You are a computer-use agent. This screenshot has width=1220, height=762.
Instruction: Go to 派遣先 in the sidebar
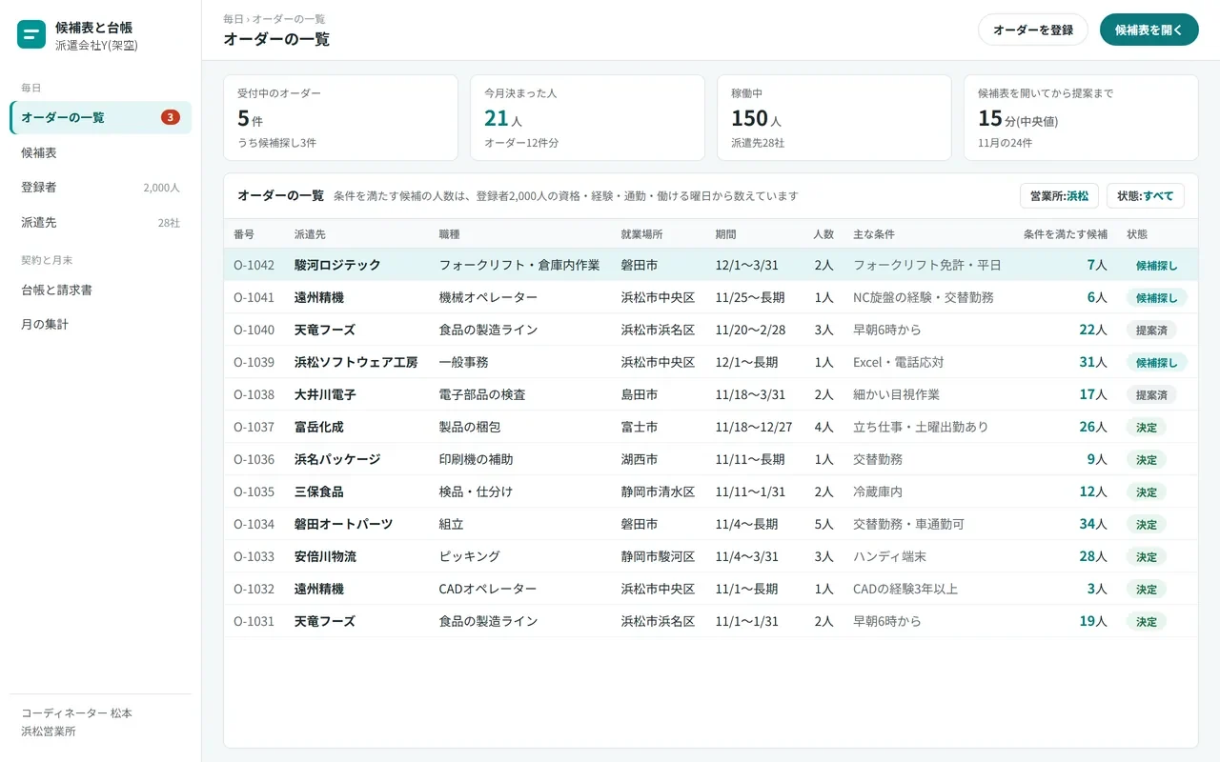[x=101, y=222]
